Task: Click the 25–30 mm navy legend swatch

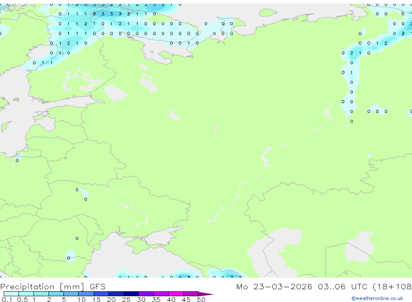Action: [x=131, y=294]
